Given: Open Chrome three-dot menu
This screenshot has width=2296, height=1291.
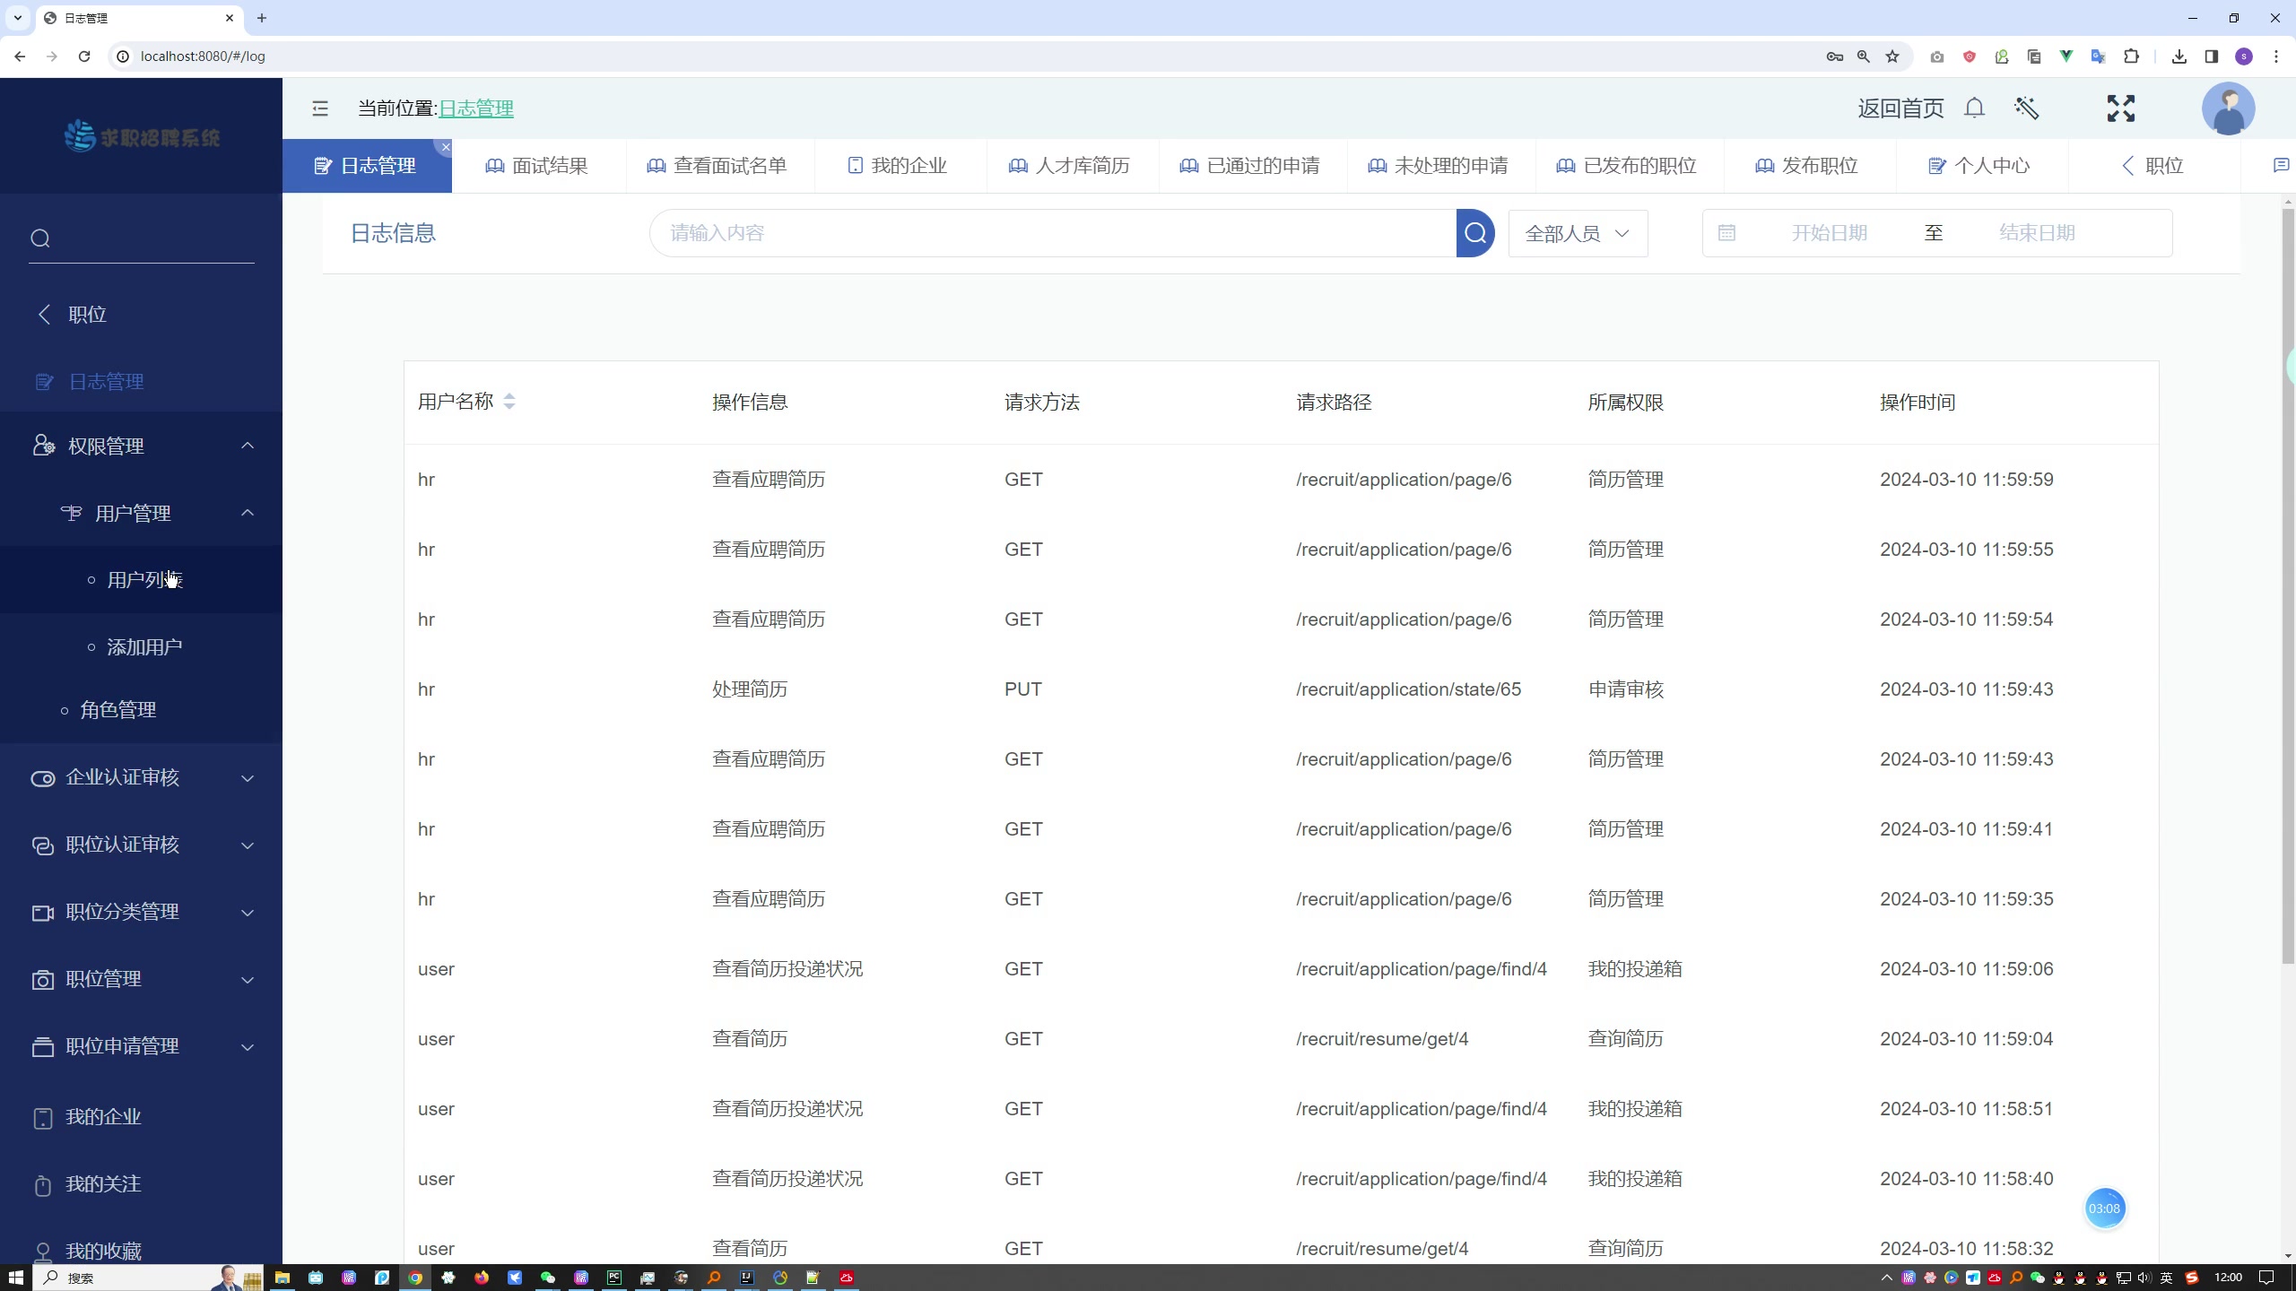Looking at the screenshot, I should click(x=2276, y=56).
